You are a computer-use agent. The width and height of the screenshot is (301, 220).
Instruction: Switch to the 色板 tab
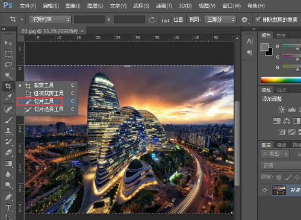point(281,36)
